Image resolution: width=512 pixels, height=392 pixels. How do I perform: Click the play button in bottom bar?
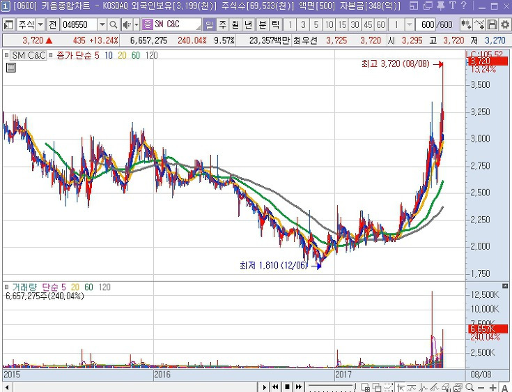click(x=264, y=387)
